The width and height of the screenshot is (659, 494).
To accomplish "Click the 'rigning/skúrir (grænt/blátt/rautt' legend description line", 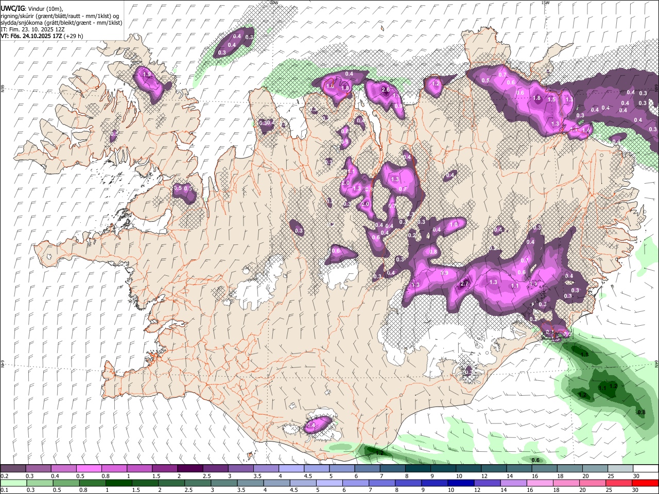I will pyautogui.click(x=60, y=16).
